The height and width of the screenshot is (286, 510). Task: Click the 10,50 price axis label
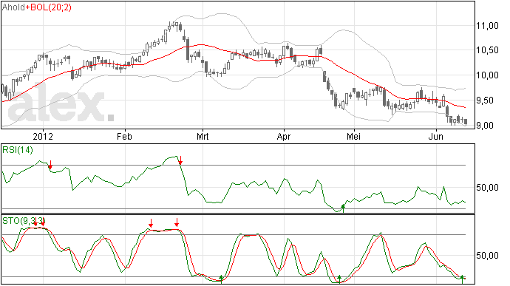(x=487, y=50)
